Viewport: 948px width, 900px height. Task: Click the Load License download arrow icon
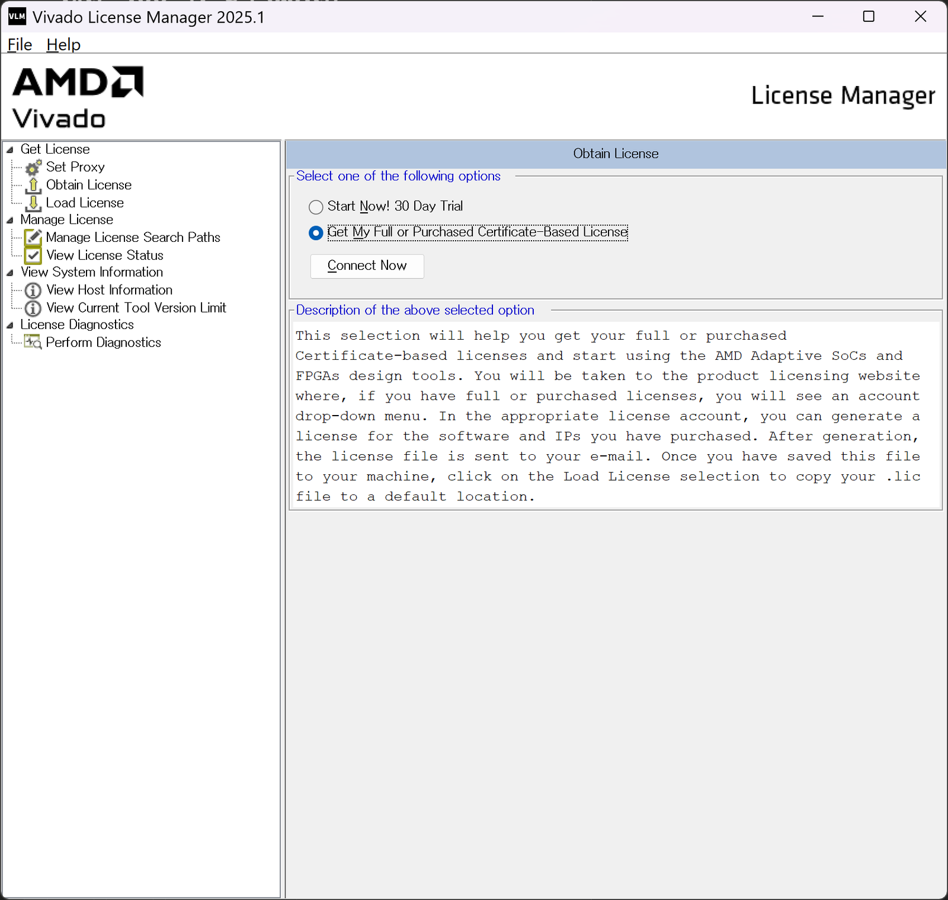click(33, 203)
